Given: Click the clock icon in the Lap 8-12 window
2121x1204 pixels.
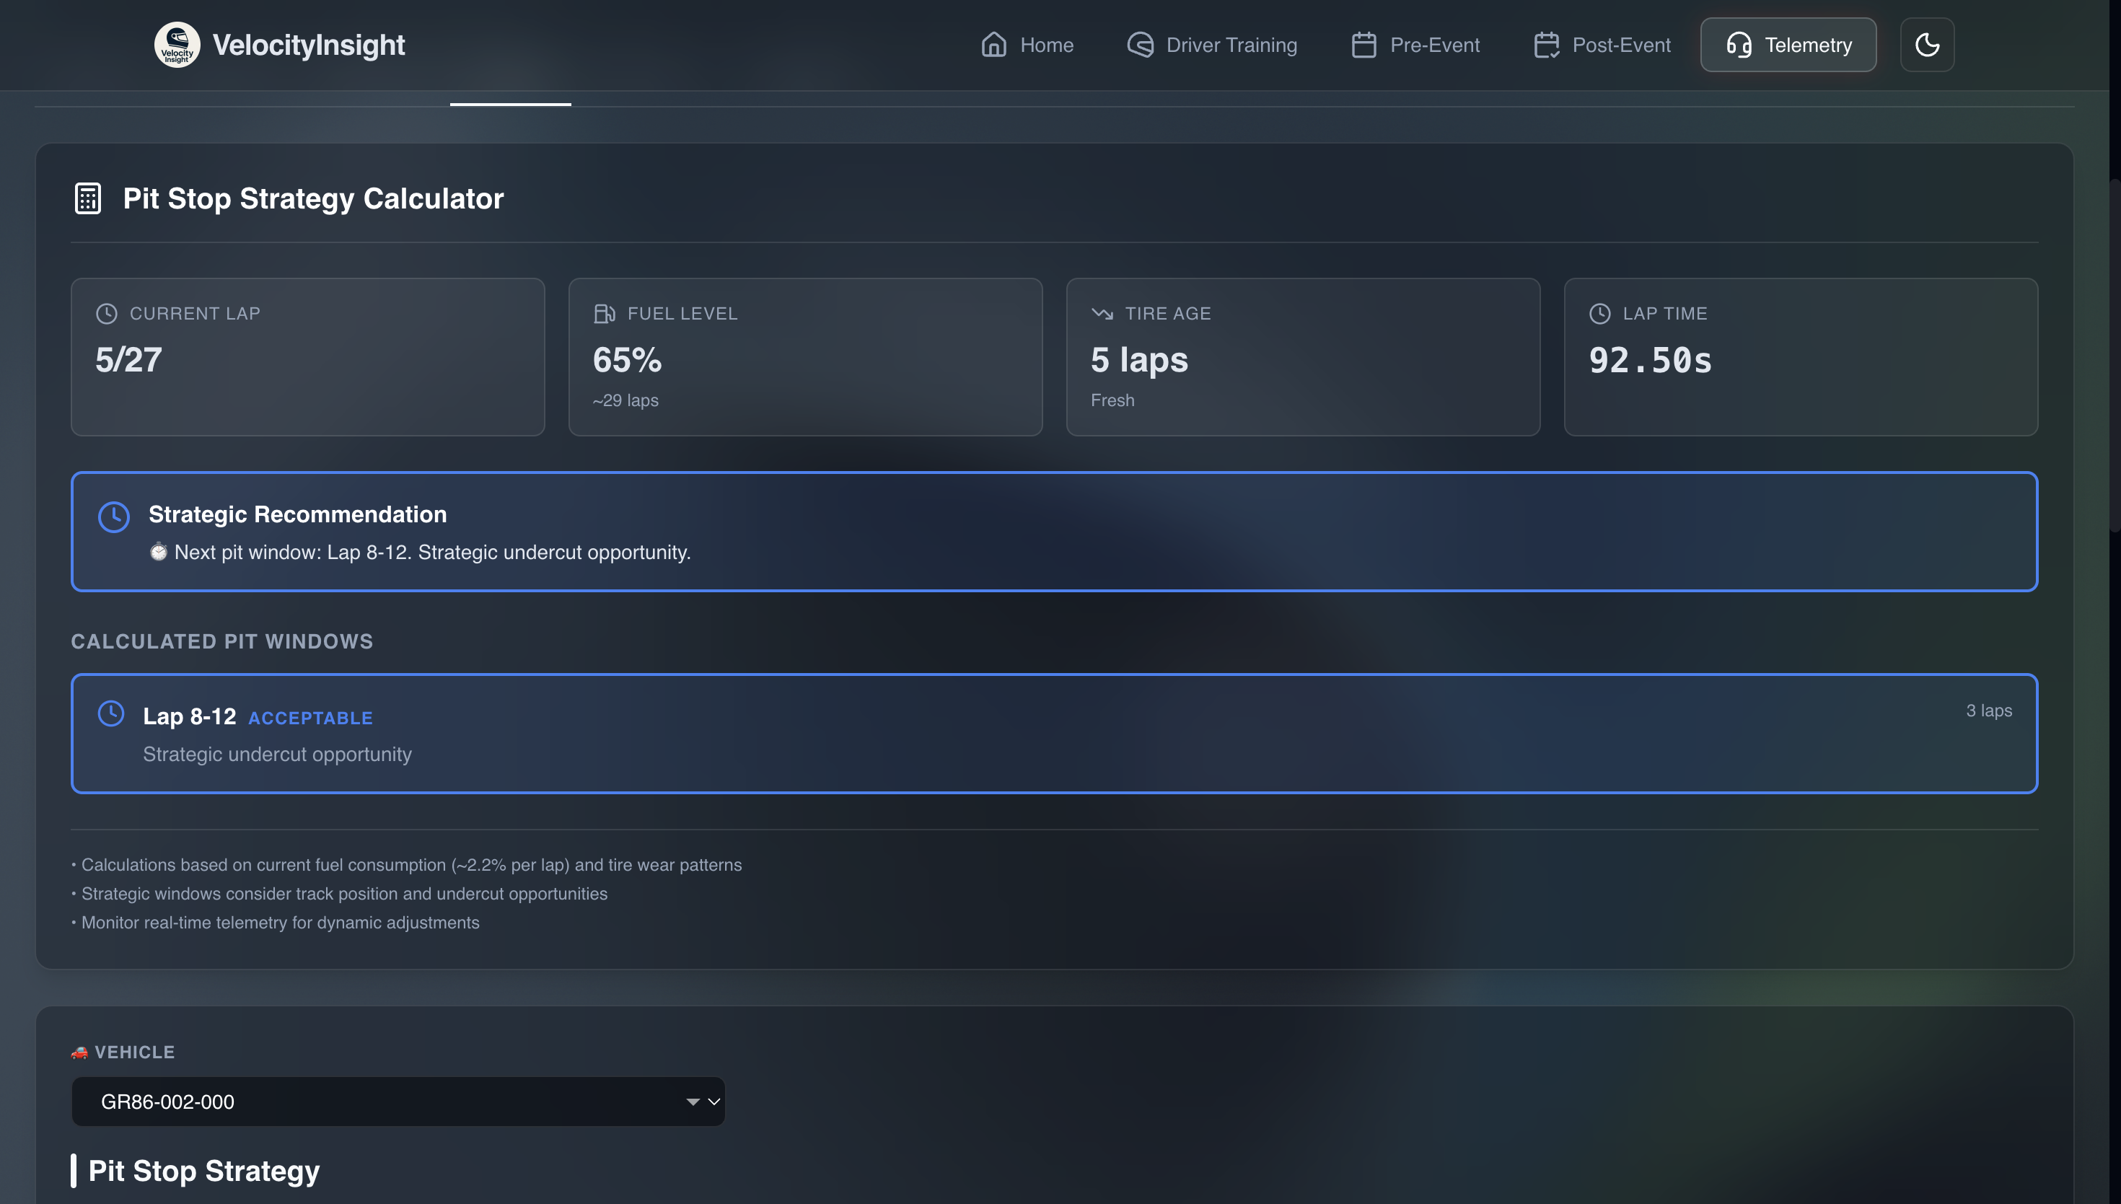Looking at the screenshot, I should coord(111,713).
